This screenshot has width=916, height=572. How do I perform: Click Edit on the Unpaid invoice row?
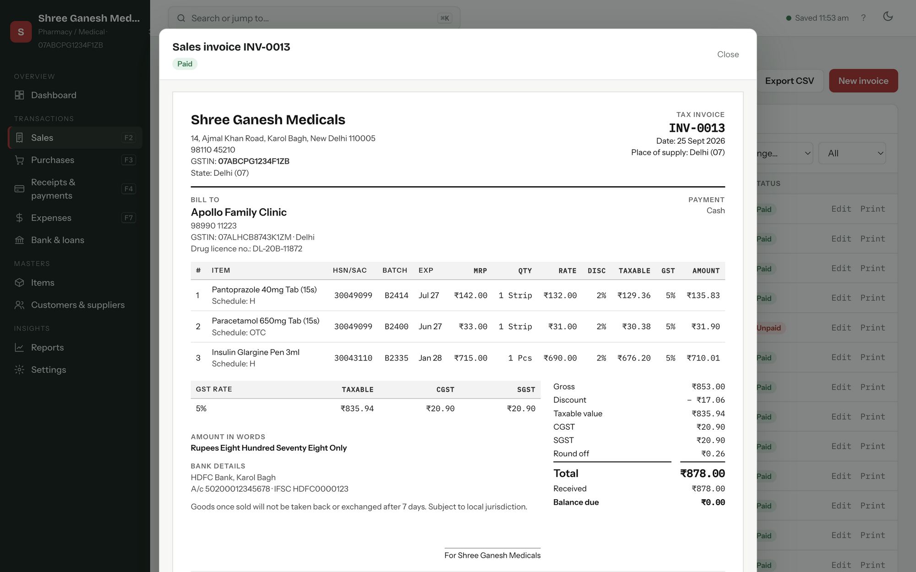[841, 328]
